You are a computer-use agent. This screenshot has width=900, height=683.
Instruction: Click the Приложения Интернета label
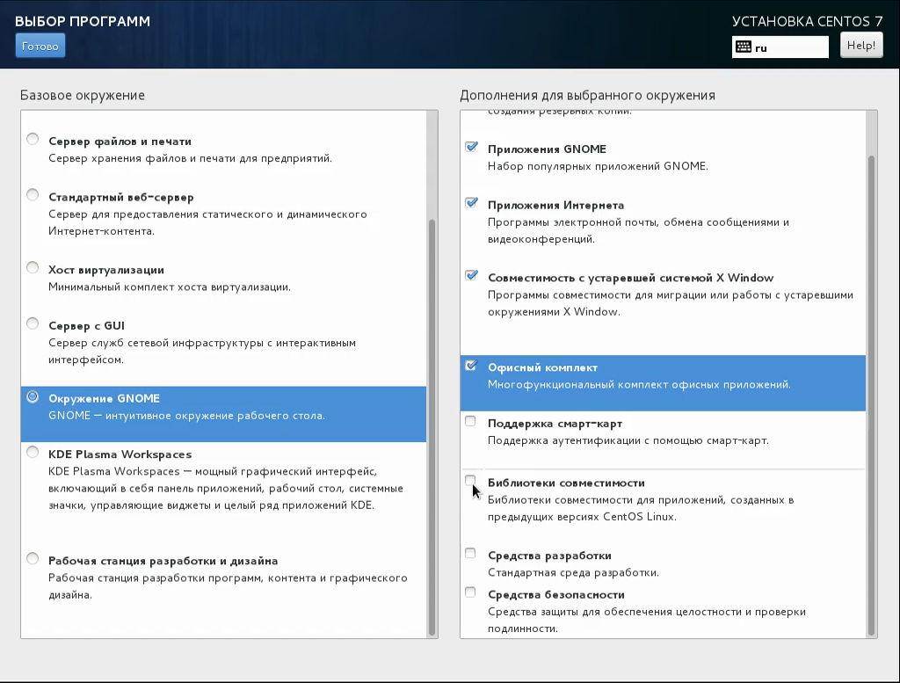click(556, 205)
